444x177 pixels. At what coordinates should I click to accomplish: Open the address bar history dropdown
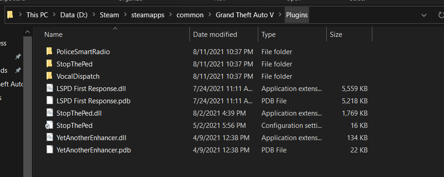click(424, 15)
